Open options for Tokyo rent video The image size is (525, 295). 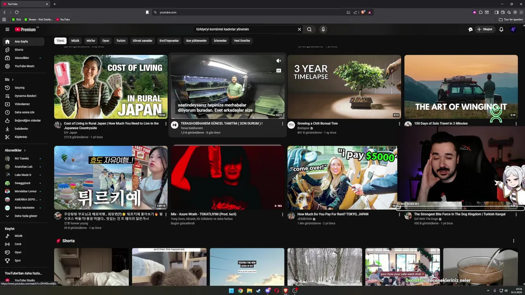[399, 214]
